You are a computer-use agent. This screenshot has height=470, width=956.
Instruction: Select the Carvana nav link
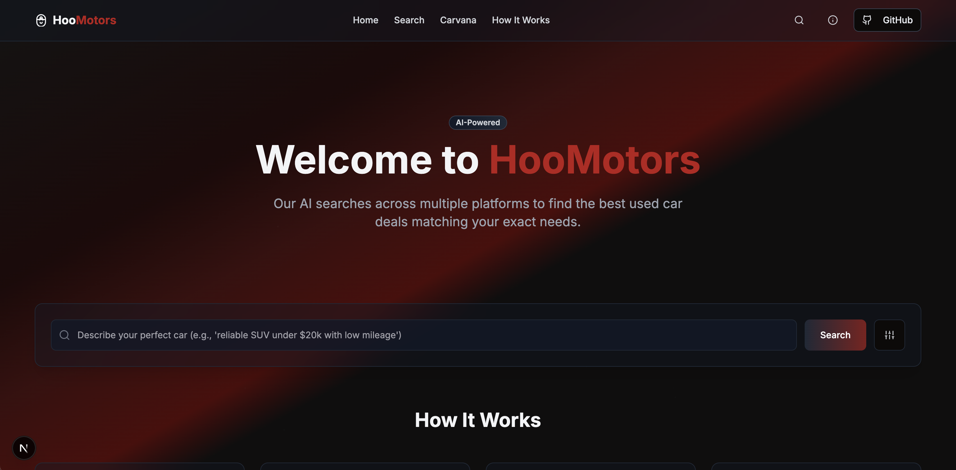(458, 20)
